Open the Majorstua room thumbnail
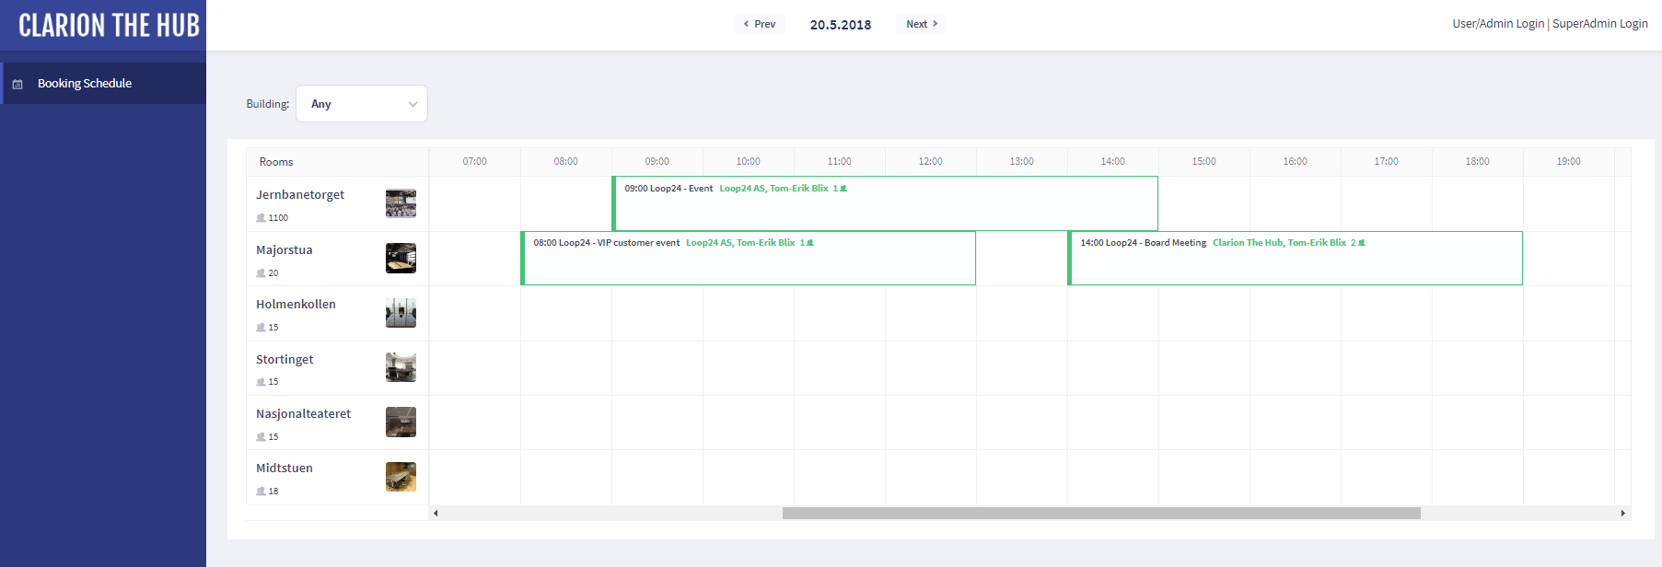 tap(401, 259)
